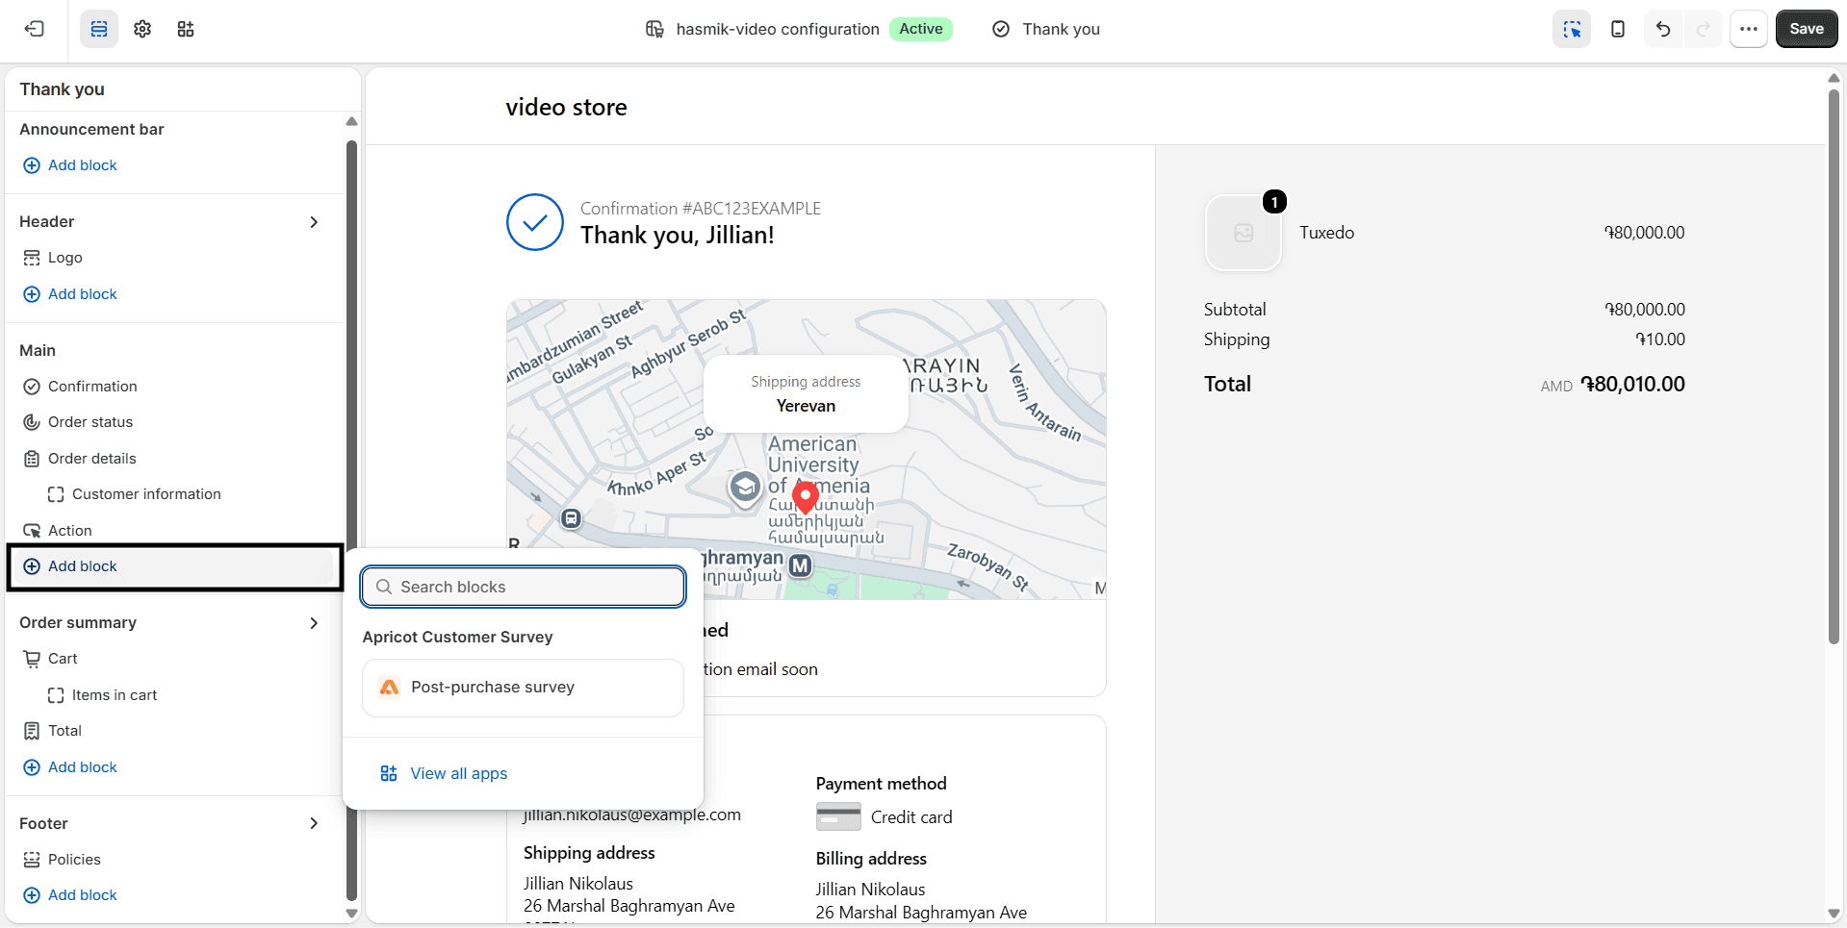Select the Sections panel icon

coord(99,29)
